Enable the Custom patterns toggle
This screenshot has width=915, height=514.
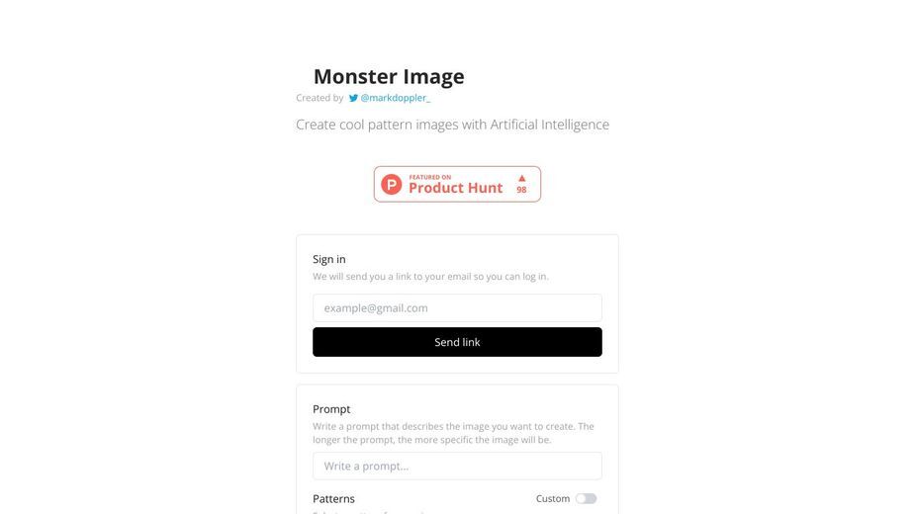(x=586, y=499)
